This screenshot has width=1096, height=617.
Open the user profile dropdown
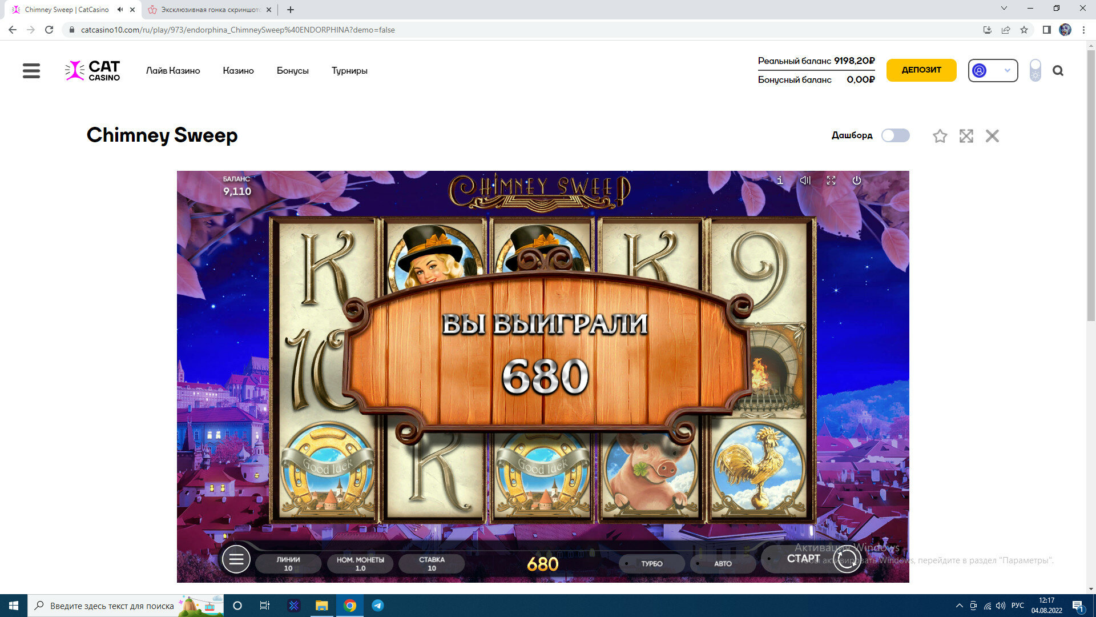click(993, 71)
